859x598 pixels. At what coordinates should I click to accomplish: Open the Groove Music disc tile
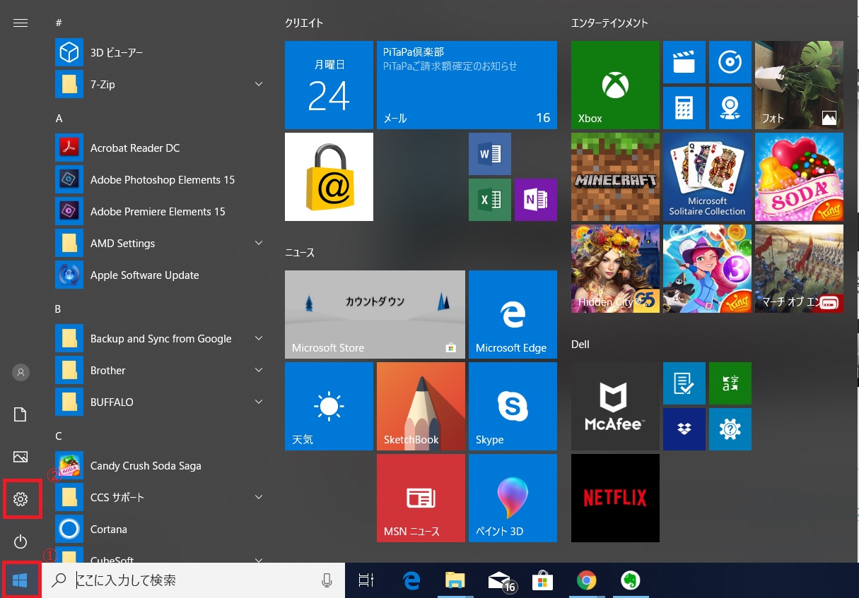[x=730, y=62]
